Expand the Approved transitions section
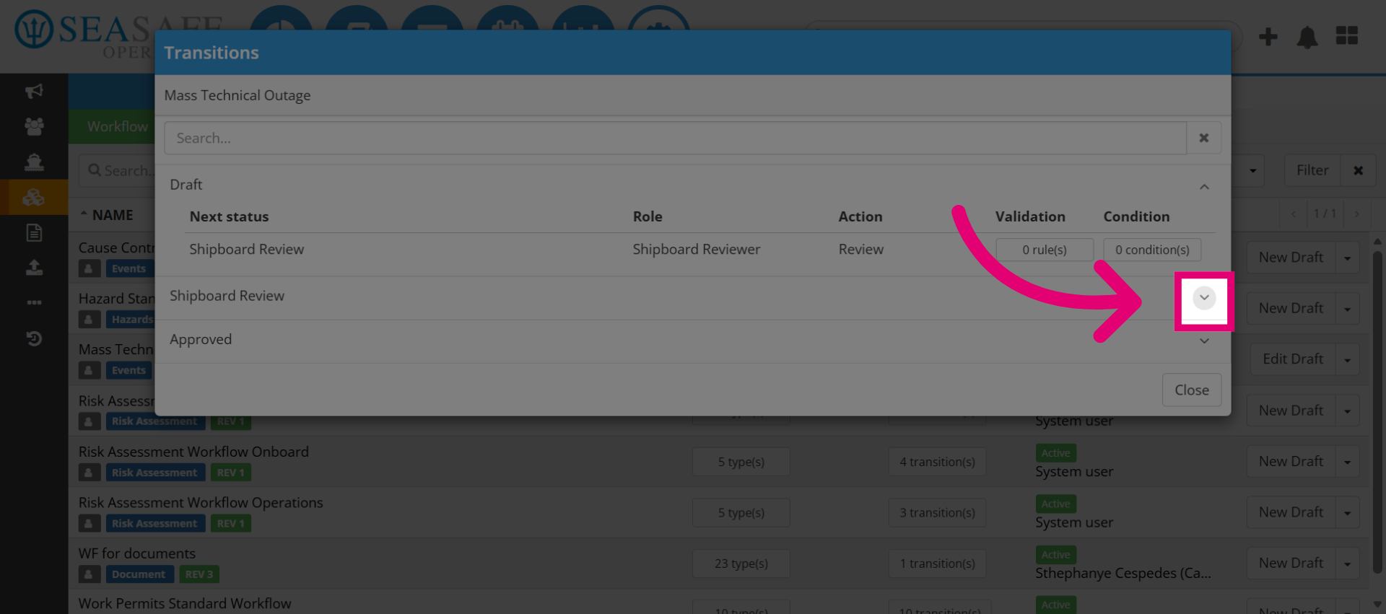The height and width of the screenshot is (614, 1386). [1203, 341]
